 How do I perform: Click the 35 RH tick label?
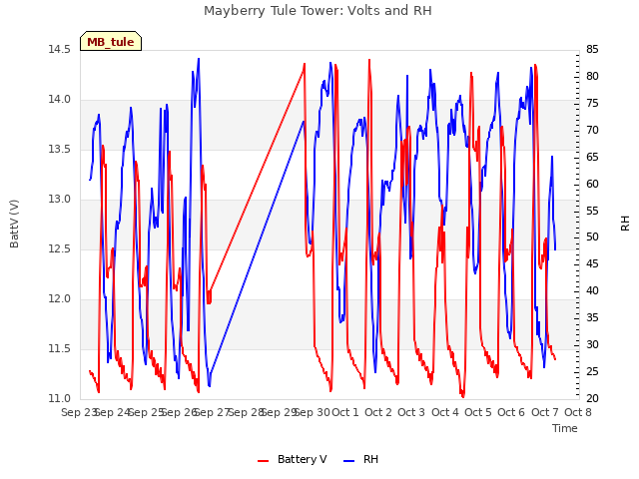click(592, 318)
